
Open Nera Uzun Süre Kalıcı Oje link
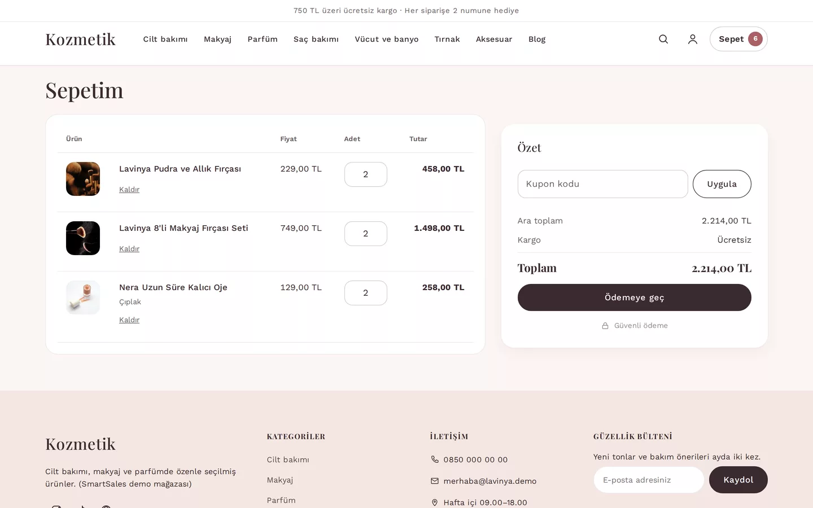(173, 287)
